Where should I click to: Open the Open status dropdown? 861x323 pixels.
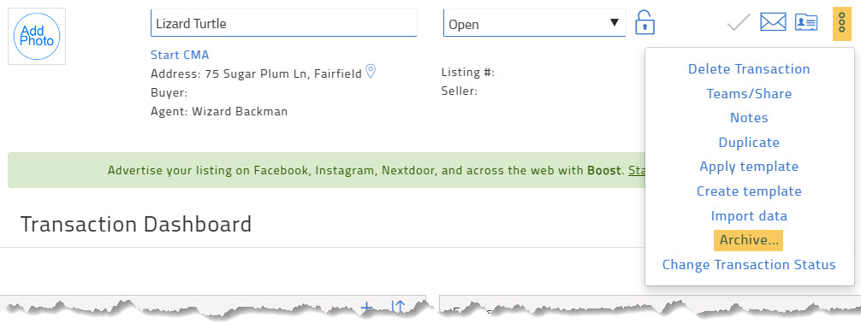coord(534,24)
